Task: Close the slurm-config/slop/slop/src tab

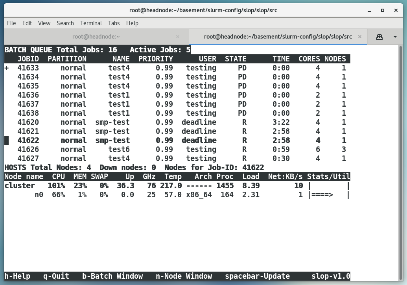Action: (360, 37)
